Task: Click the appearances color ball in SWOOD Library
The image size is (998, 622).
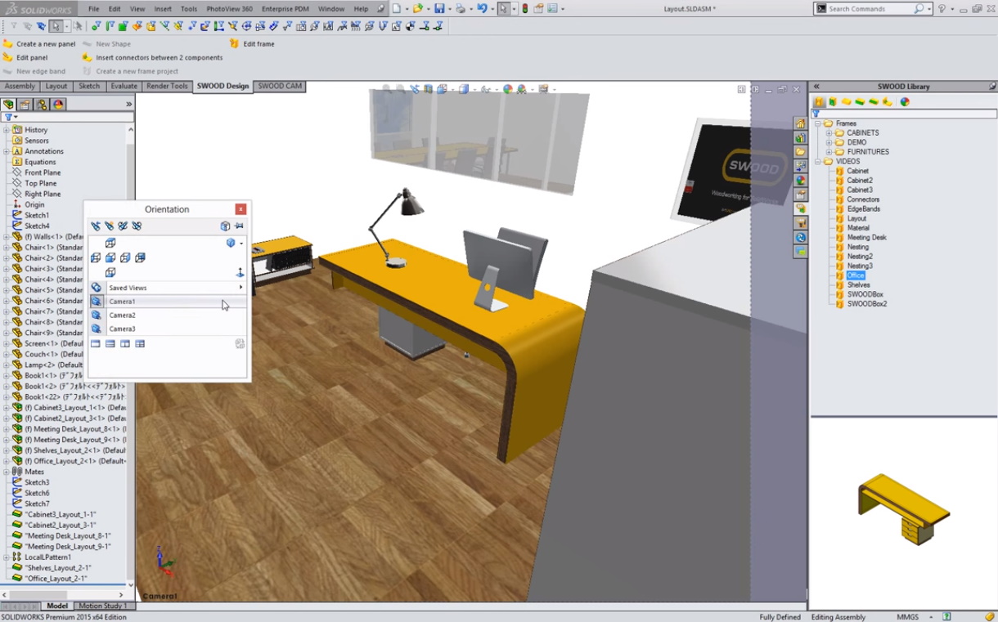Action: click(905, 102)
